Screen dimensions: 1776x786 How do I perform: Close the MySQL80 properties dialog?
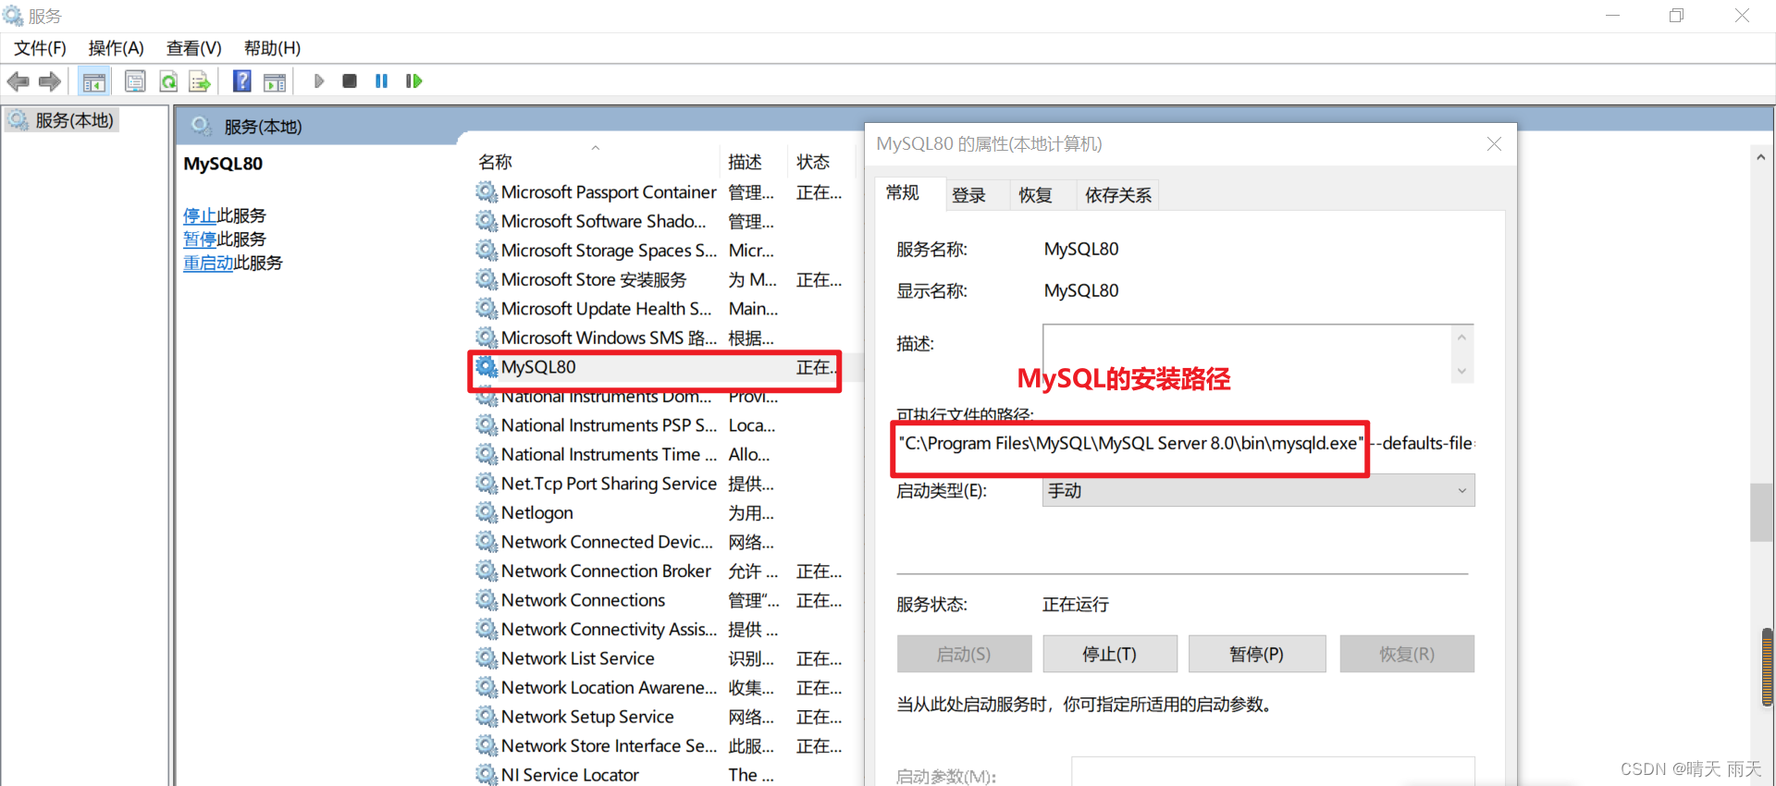(1494, 143)
